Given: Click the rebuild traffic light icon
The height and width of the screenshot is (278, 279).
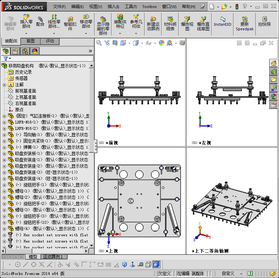Looking at the screenshot, I should coord(237,7).
